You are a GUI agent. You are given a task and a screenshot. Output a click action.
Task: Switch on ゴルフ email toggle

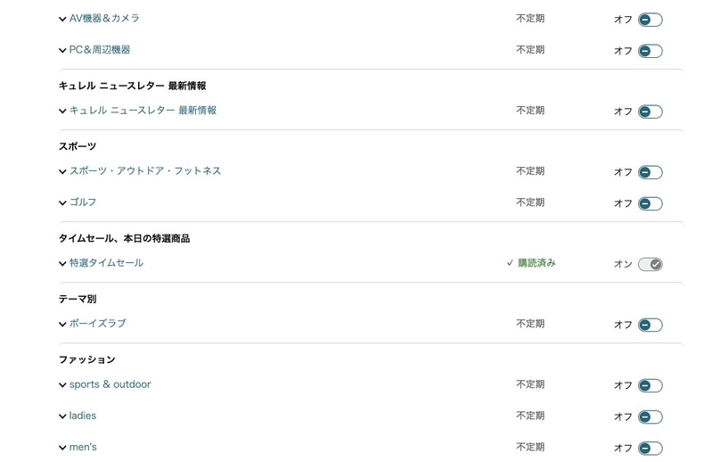pos(650,203)
